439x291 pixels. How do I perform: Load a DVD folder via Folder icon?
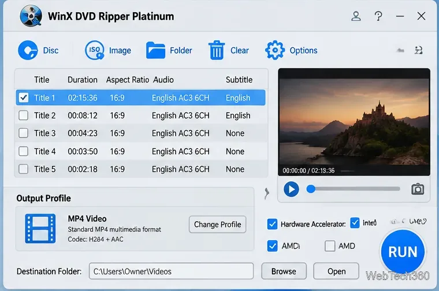(155, 50)
